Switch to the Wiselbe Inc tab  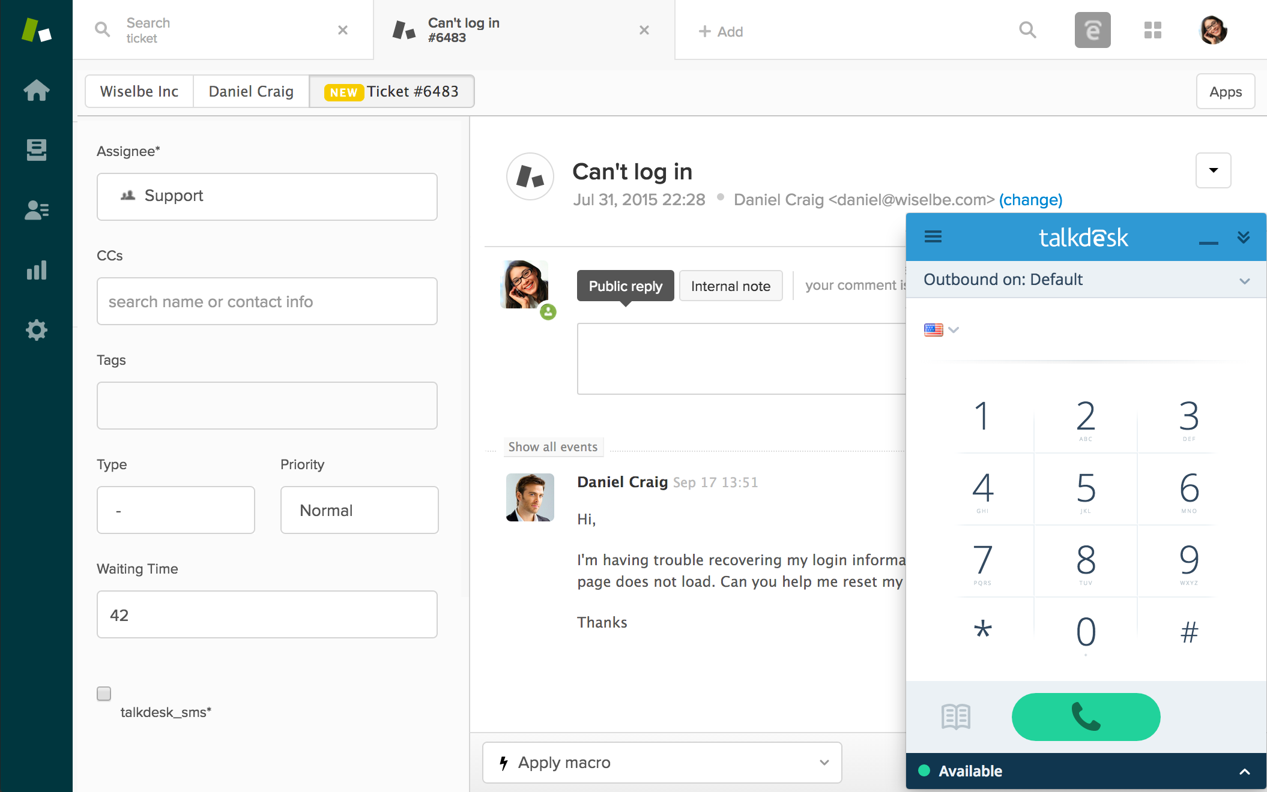139,91
